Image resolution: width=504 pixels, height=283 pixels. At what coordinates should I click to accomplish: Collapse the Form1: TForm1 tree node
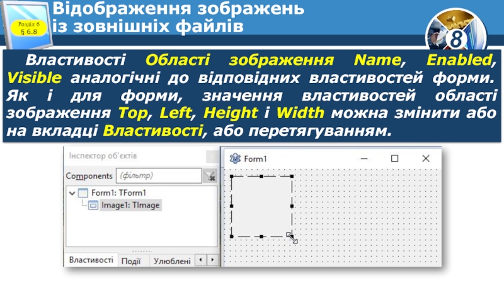pos(71,193)
